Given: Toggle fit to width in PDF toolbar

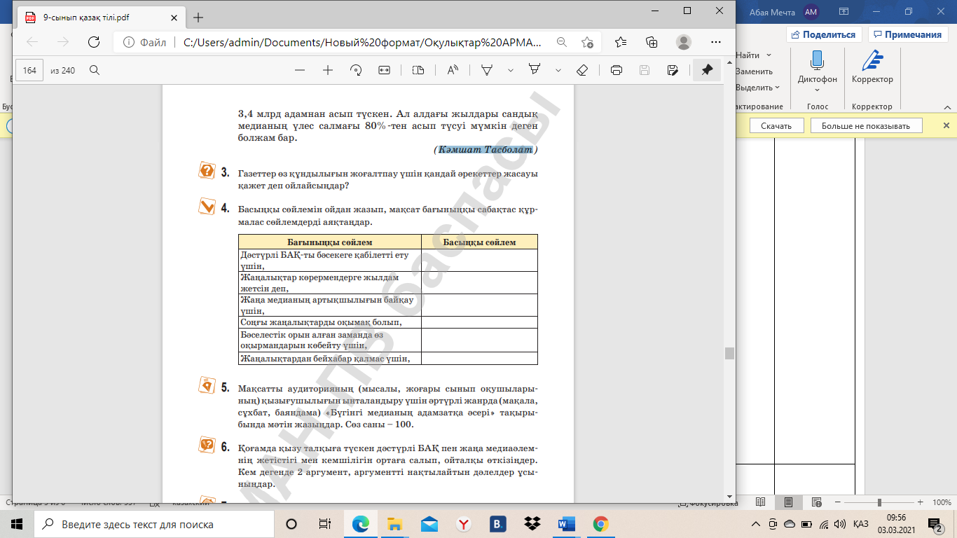Looking at the screenshot, I should [384, 70].
